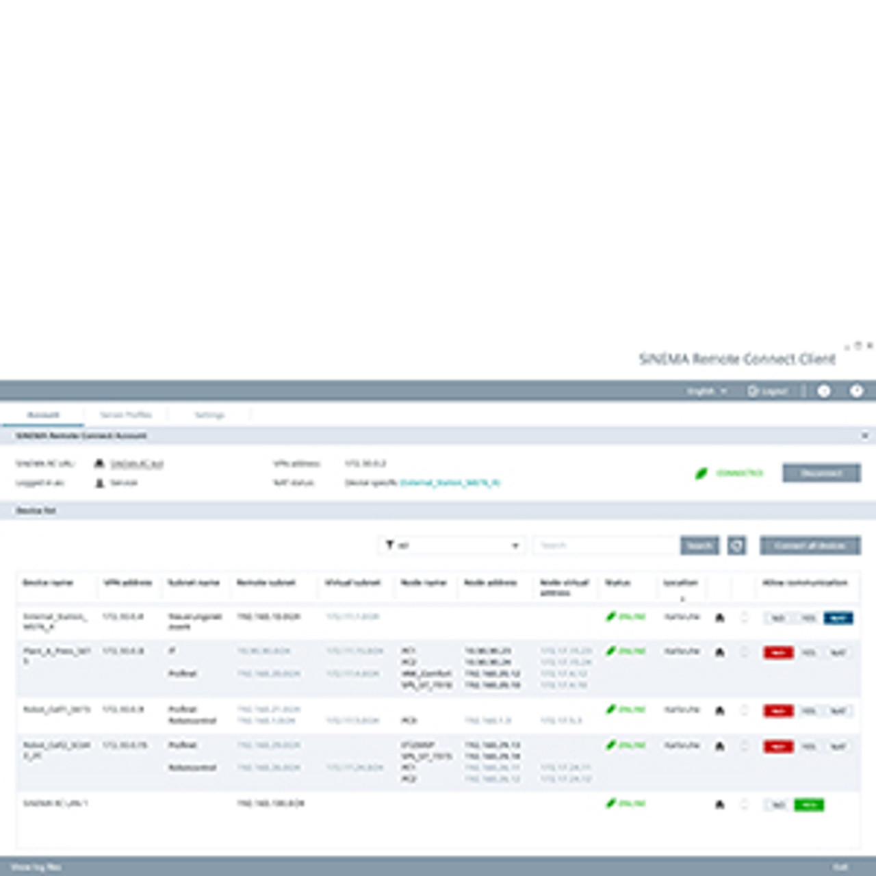
Task: Click Show log files in the bottom bar
Action: (x=36, y=867)
